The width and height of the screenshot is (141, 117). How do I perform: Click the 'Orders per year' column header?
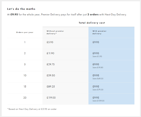25,32
